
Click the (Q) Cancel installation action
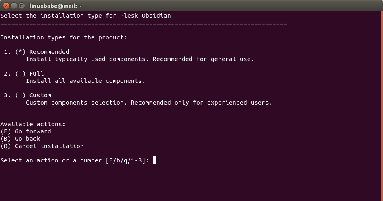[x=42, y=146]
